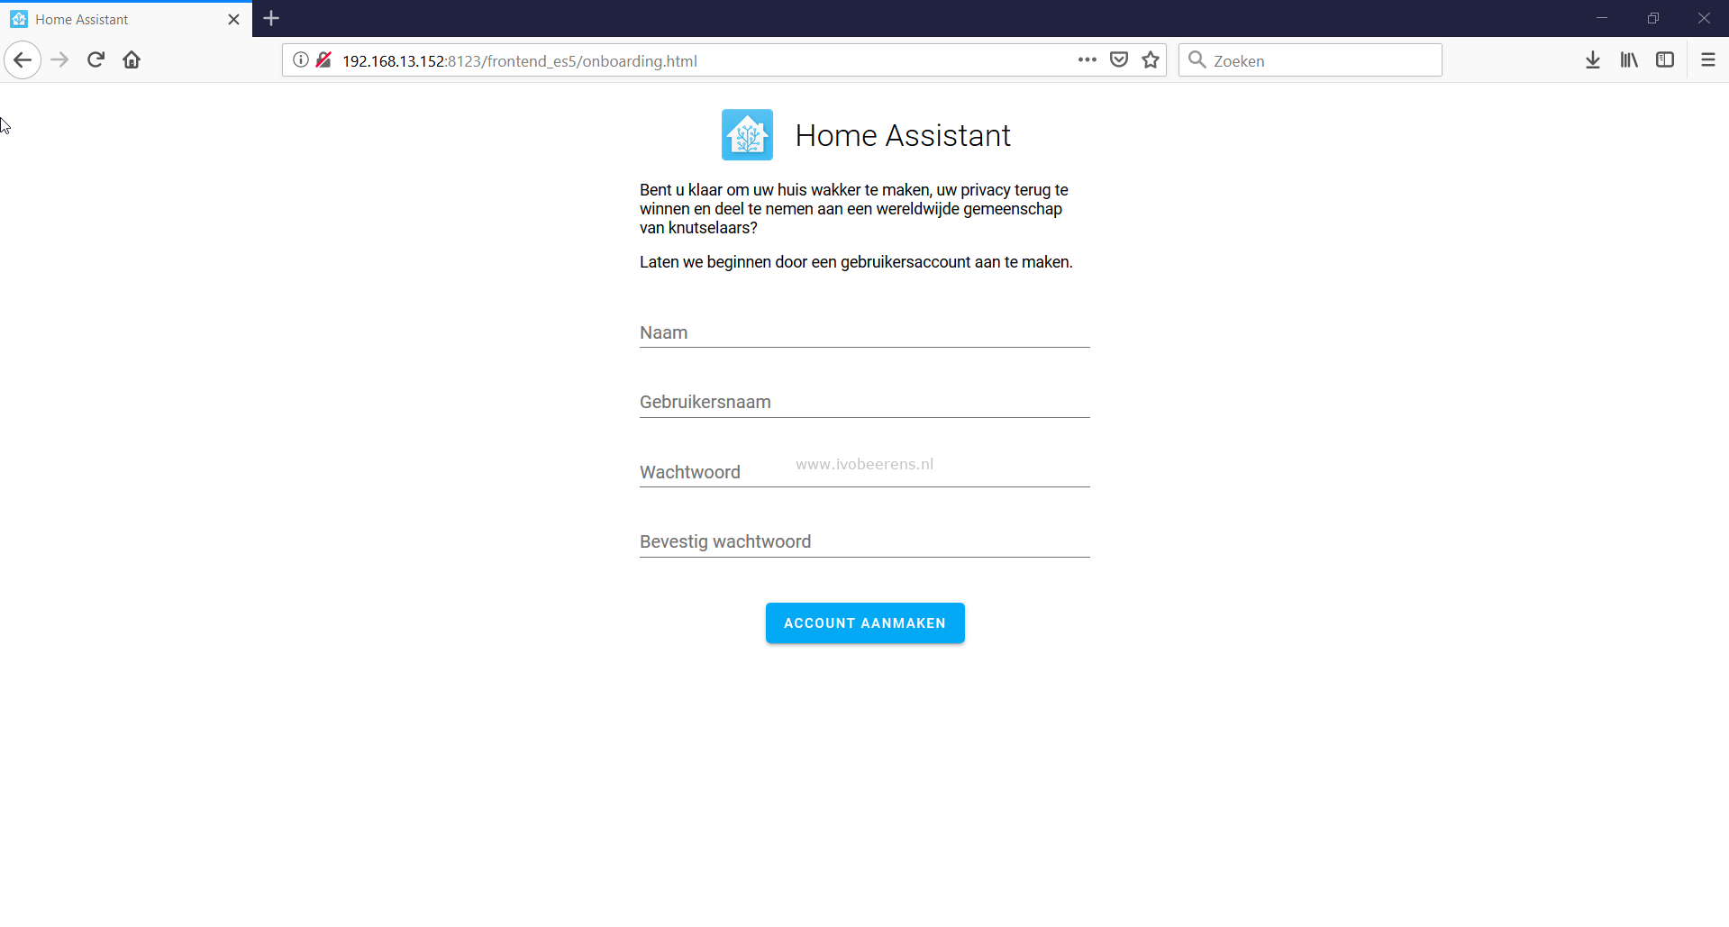Screen dimensions: 1729x927
Task: Go to the browser home page icon
Action: pyautogui.click(x=132, y=60)
